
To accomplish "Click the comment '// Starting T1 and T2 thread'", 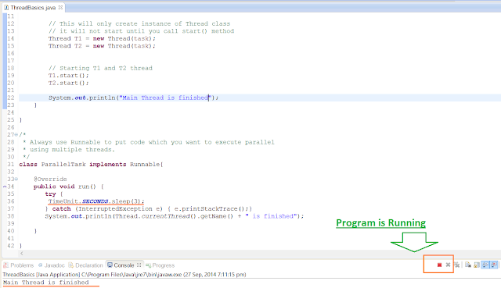I will 100,68.
